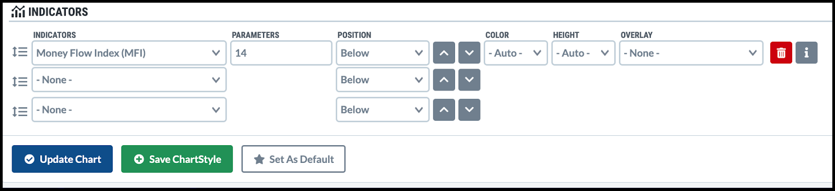Delete the Money Flow Index indicator row

pos(781,53)
